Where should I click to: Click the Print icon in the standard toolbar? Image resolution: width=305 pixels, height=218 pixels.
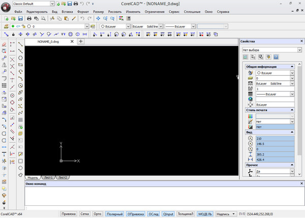click(29, 18)
